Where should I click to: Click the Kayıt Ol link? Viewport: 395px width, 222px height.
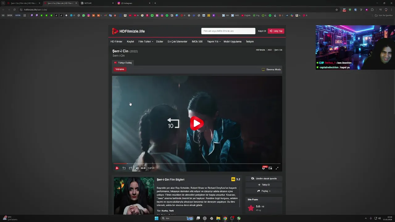point(262,31)
